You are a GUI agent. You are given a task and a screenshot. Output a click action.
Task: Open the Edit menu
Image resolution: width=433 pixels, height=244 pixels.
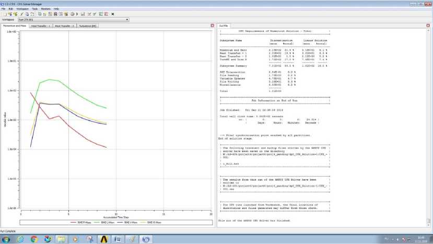point(11,9)
